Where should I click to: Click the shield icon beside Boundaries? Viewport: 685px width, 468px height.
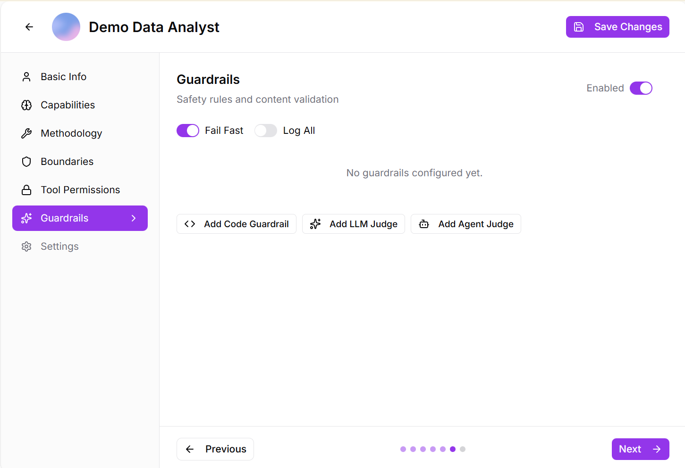point(26,162)
